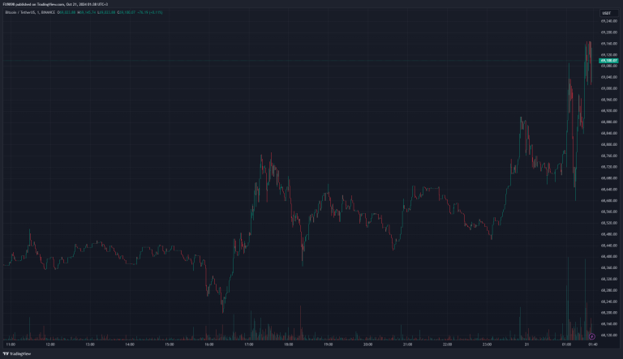The width and height of the screenshot is (623, 359).
Task: Click the 68,640.00 price axis label
Action: point(608,189)
